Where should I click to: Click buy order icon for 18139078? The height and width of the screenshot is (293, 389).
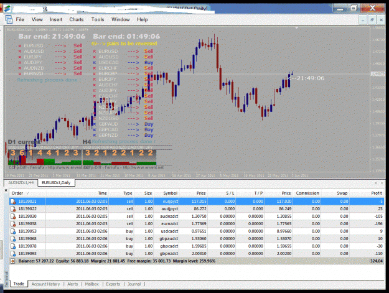(x=13, y=246)
